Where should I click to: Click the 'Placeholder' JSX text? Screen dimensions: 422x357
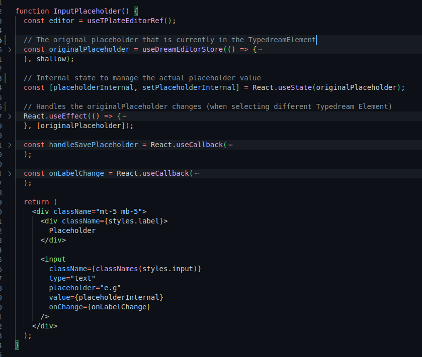72,230
